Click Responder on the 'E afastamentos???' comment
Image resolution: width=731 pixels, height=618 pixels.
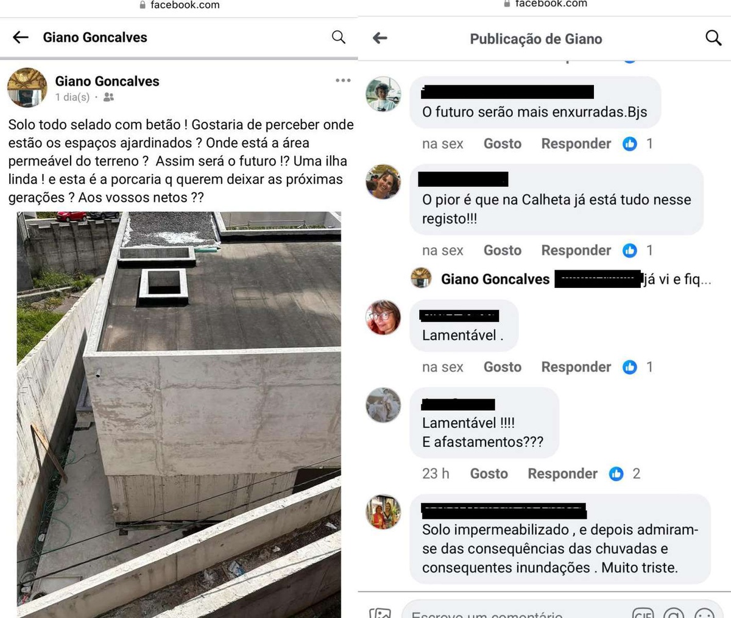click(x=563, y=474)
